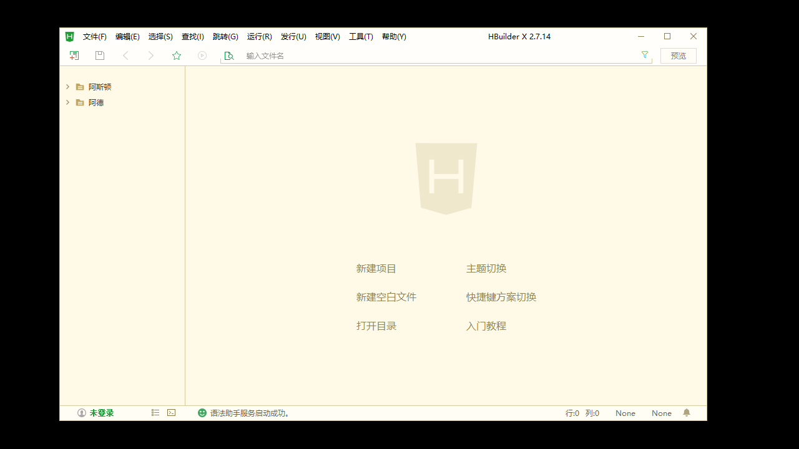
Task: Click the star bookmark toolbar icon
Action: coord(177,56)
